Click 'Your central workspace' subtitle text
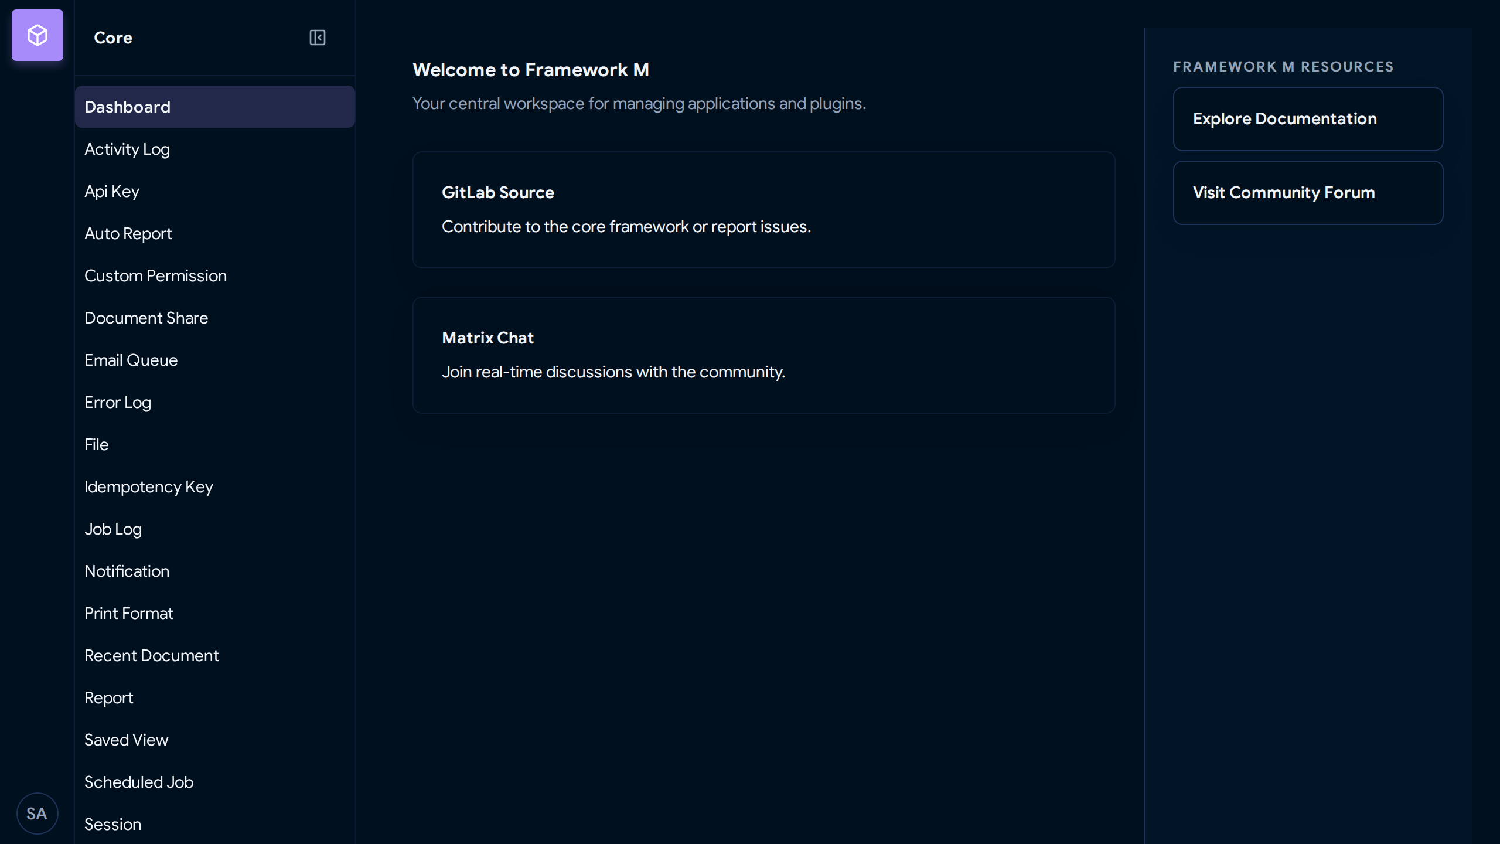Image resolution: width=1500 pixels, height=844 pixels. click(639, 104)
